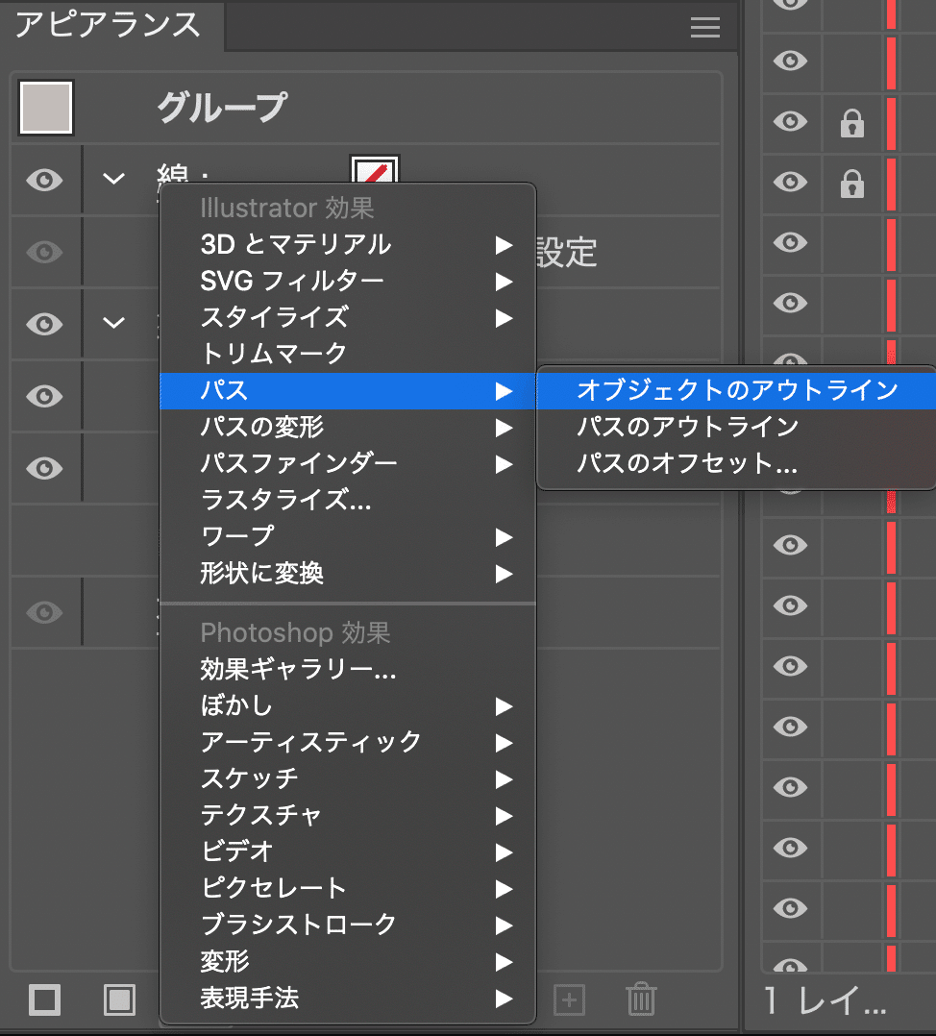This screenshot has height=1036, width=936.
Task: Click the trash Delete Selected Item icon
Action: click(x=641, y=999)
